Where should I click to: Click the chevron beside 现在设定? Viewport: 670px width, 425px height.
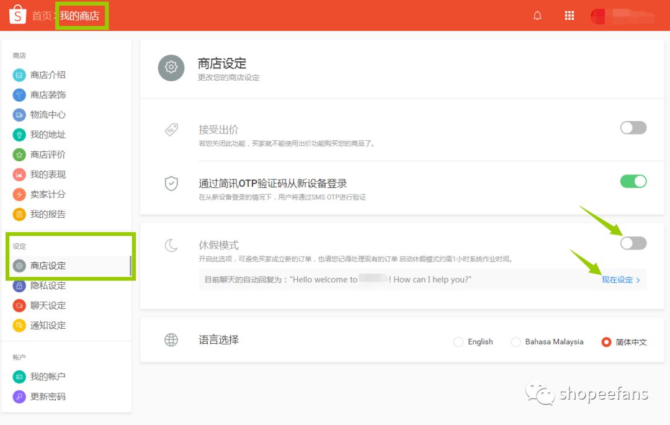638,280
